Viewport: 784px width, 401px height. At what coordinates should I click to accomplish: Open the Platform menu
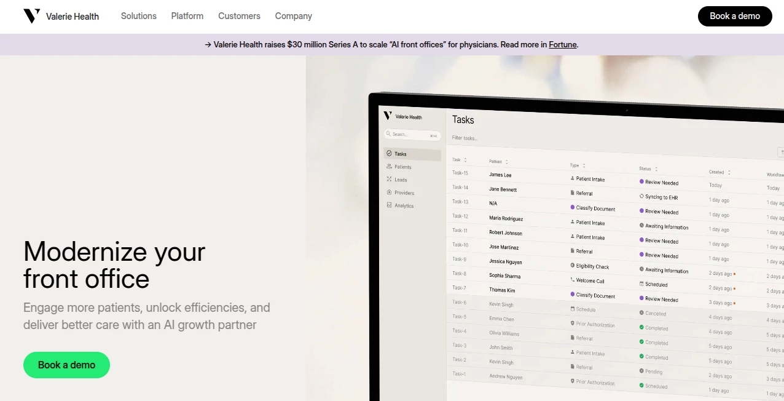tap(187, 16)
